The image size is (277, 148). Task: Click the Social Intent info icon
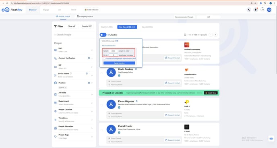tap(71, 73)
